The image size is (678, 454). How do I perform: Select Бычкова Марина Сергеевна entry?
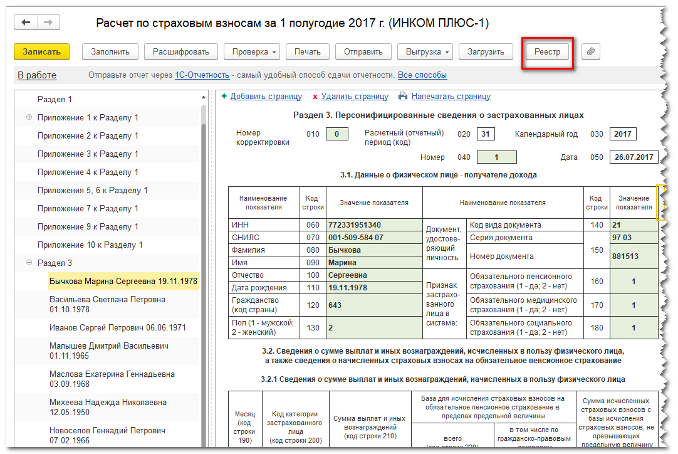[123, 281]
